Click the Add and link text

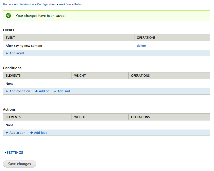click(x=64, y=91)
